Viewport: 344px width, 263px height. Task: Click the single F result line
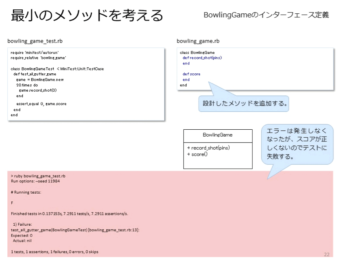12,203
